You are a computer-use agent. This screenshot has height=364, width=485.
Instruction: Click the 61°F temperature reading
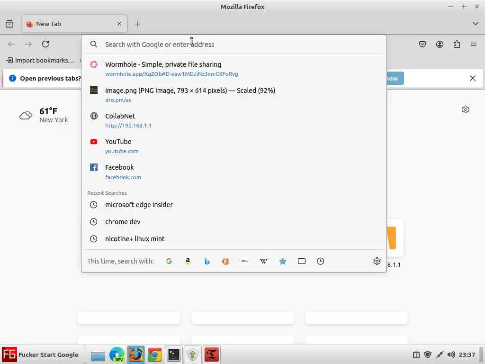coord(48,111)
